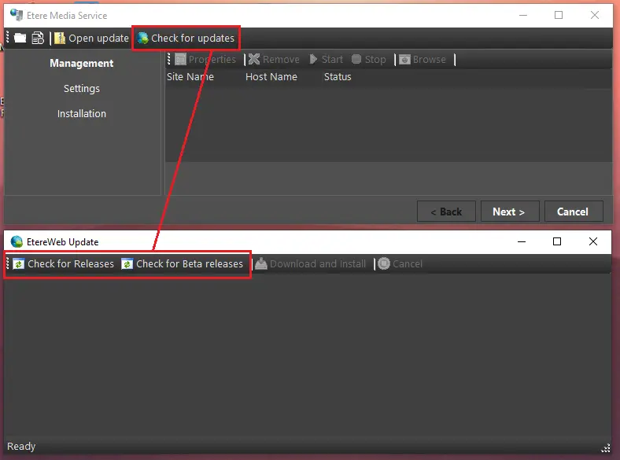Click the Check for Releases refresh icon
Image resolution: width=620 pixels, height=460 pixels.
[x=19, y=264]
